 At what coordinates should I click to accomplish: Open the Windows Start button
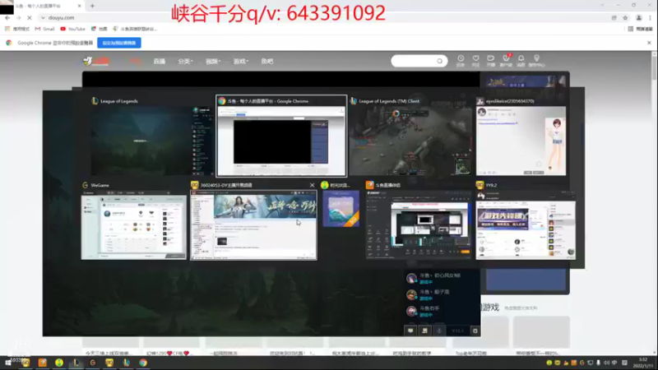[8, 363]
